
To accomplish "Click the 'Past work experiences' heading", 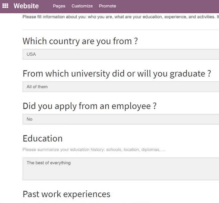I will point(67,194).
